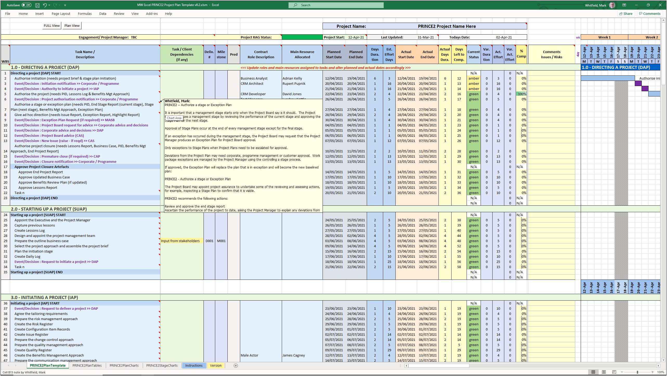Switch to Page Layout view icon
667x376 pixels.
pyautogui.click(x=604, y=372)
